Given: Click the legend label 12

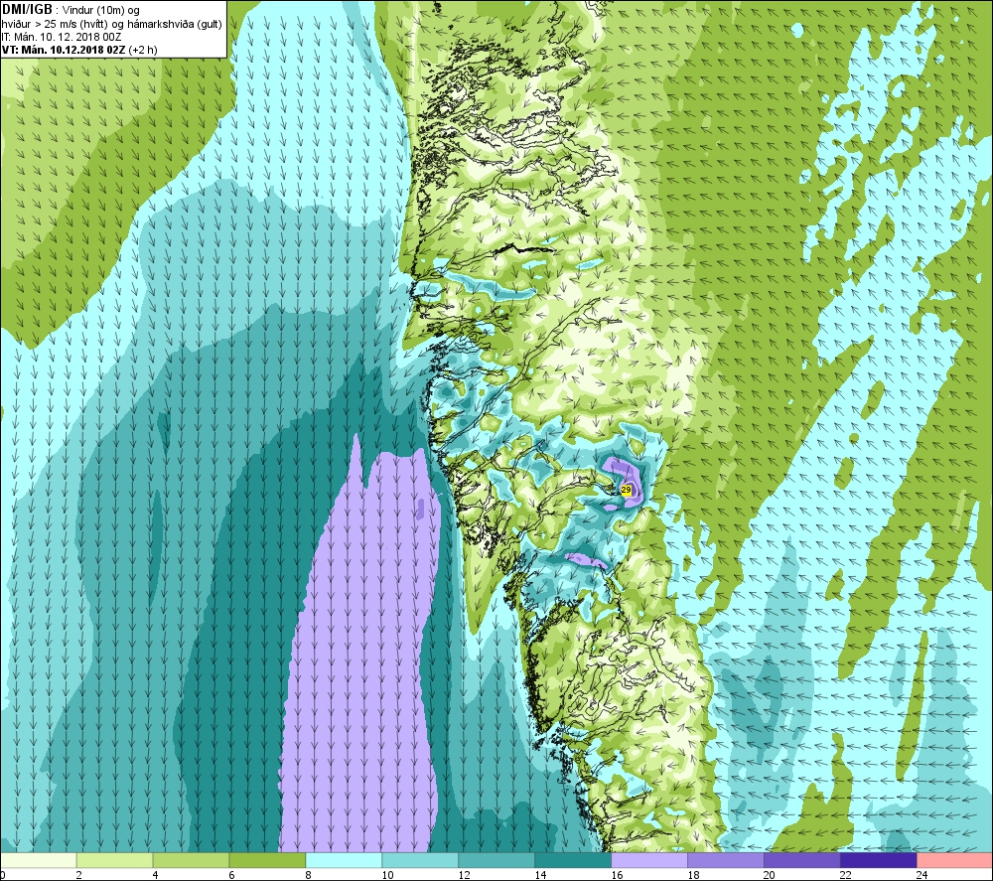Looking at the screenshot, I should point(464,875).
